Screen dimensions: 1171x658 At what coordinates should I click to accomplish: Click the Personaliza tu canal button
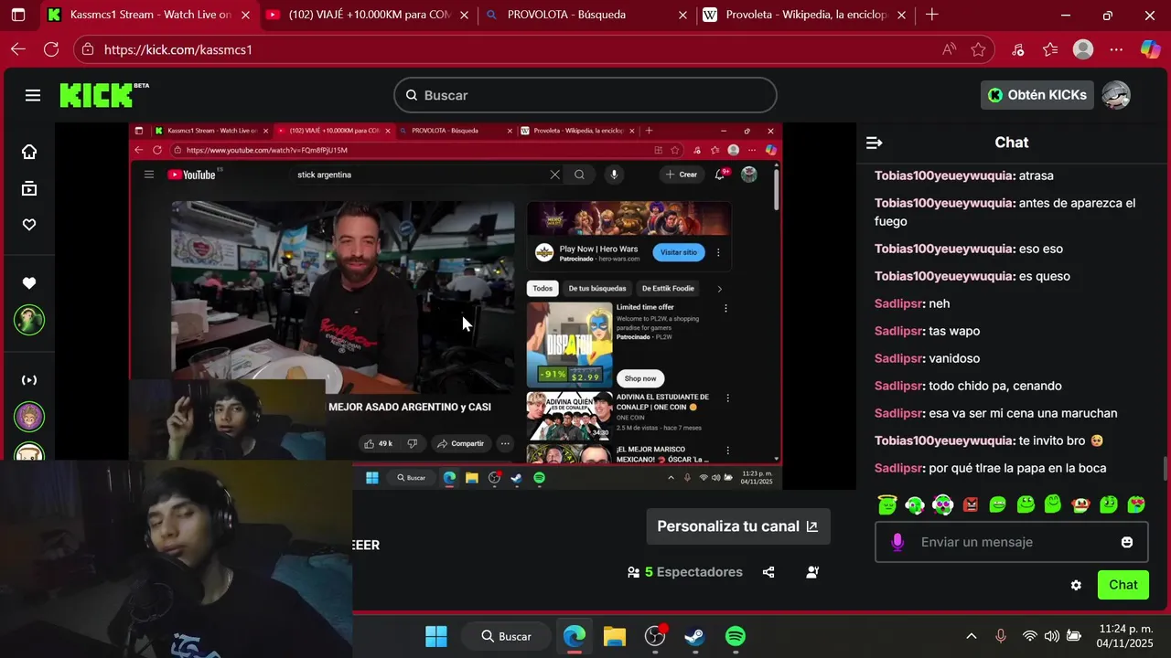point(738,526)
